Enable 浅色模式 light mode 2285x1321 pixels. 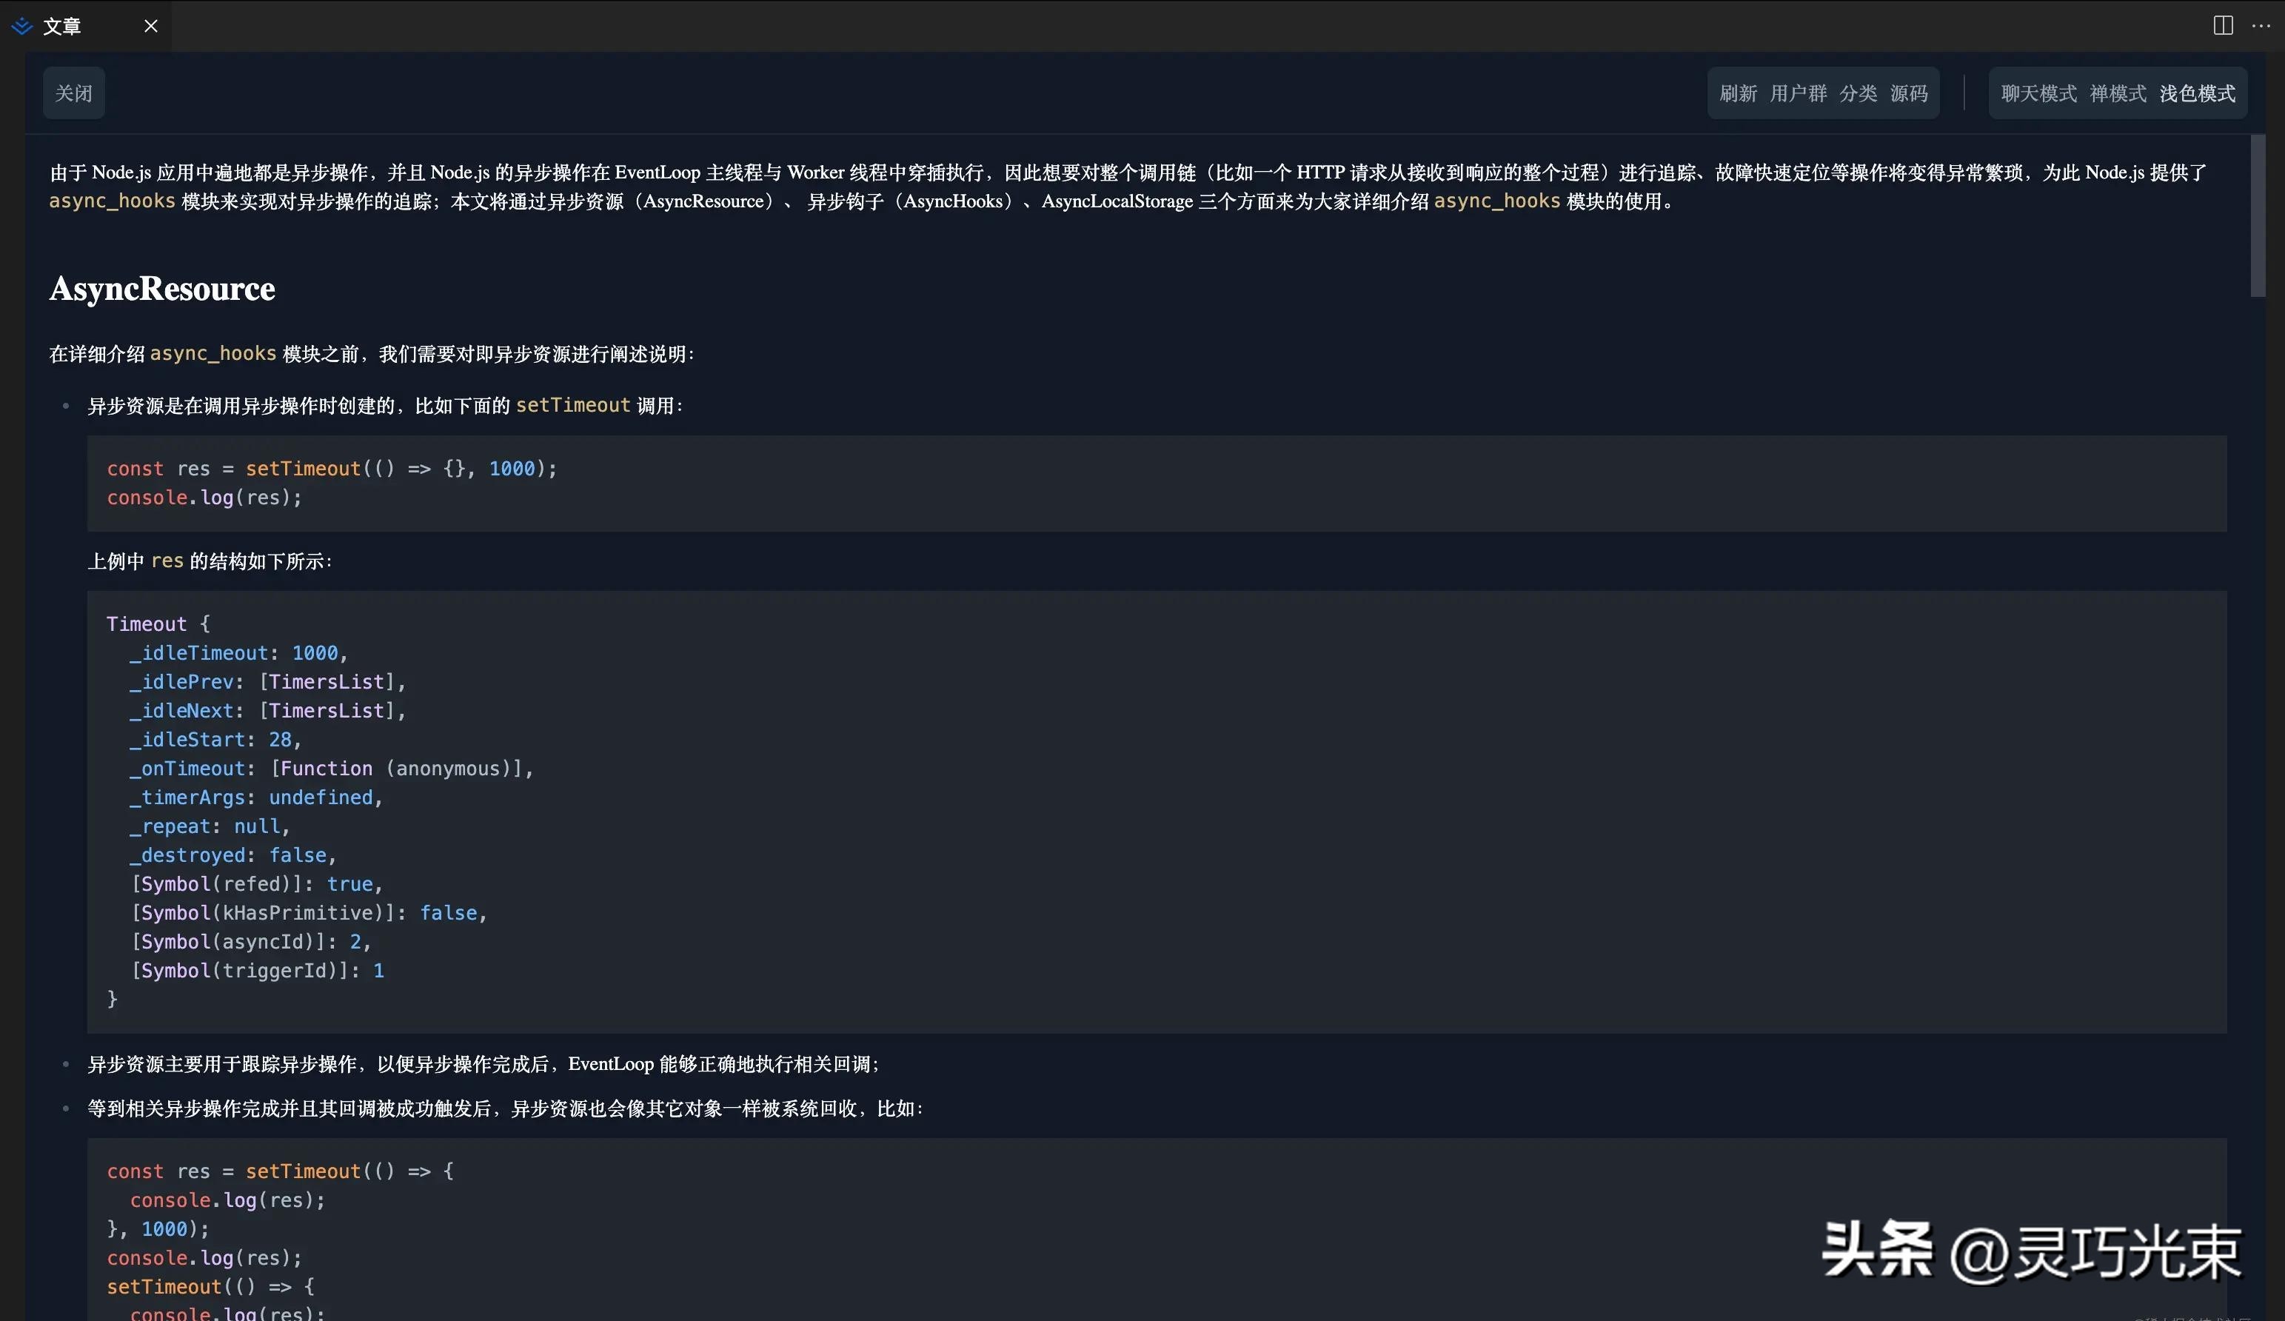click(x=2196, y=93)
